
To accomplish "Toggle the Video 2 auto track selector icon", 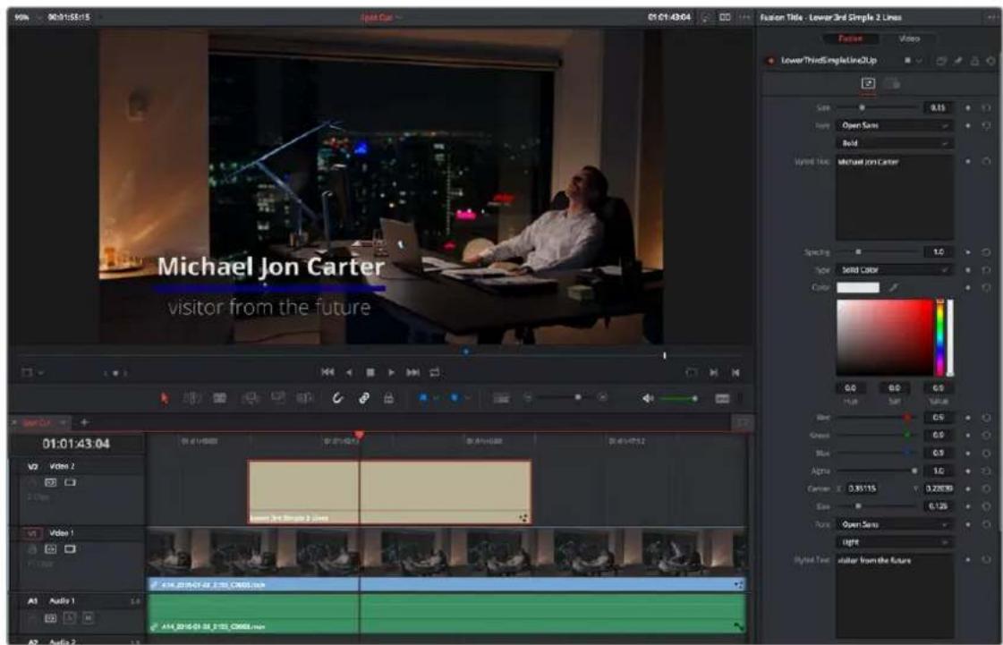I will 50,482.
